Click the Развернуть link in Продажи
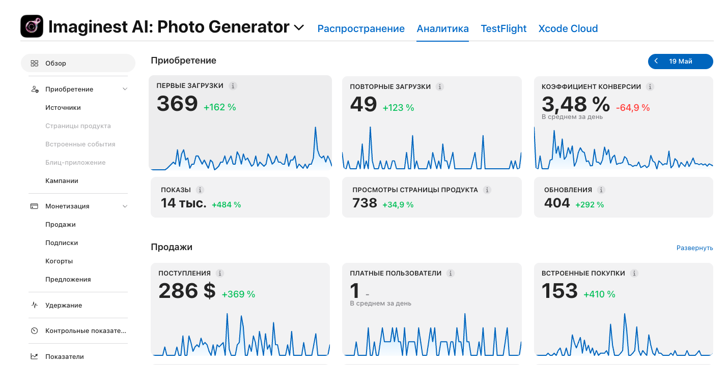Viewport: 727px width, 365px height. pyautogui.click(x=694, y=248)
